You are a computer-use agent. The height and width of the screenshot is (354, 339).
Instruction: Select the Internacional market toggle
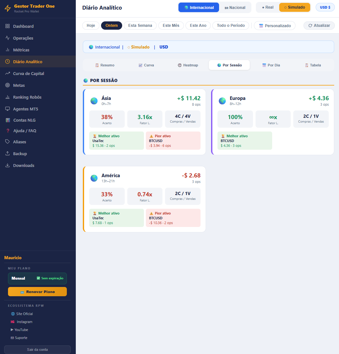point(199,7)
